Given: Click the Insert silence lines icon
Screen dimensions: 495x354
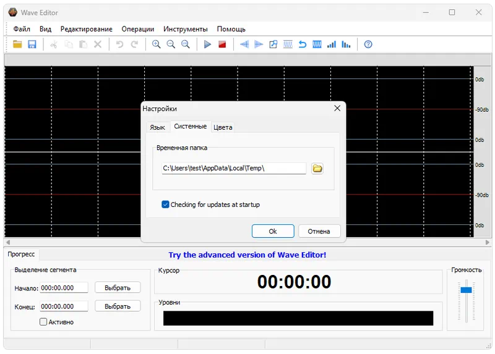Looking at the screenshot, I should (288, 44).
